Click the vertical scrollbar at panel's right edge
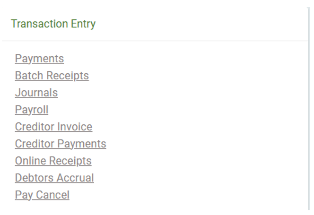Viewport: 314px width, 215px height. pos(309,109)
